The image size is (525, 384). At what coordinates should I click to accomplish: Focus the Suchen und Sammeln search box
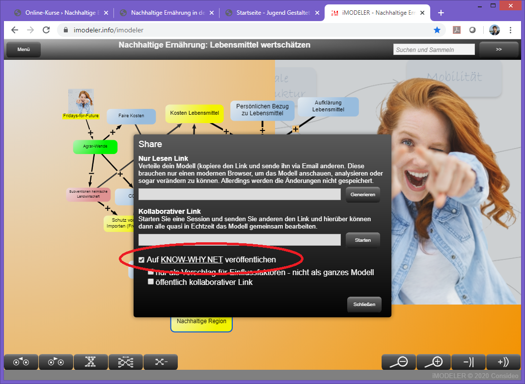434,50
